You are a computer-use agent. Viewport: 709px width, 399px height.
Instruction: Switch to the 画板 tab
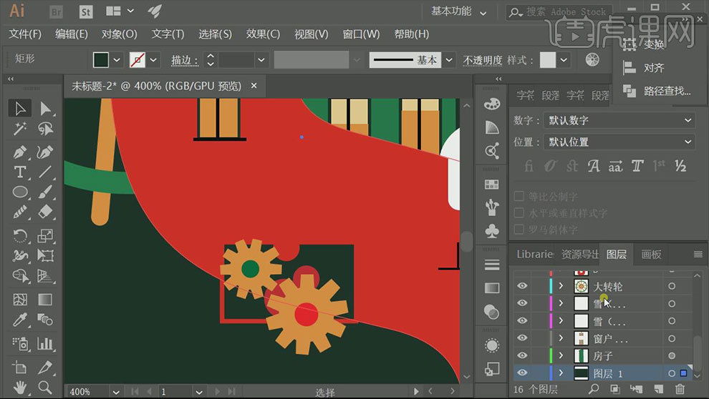651,255
